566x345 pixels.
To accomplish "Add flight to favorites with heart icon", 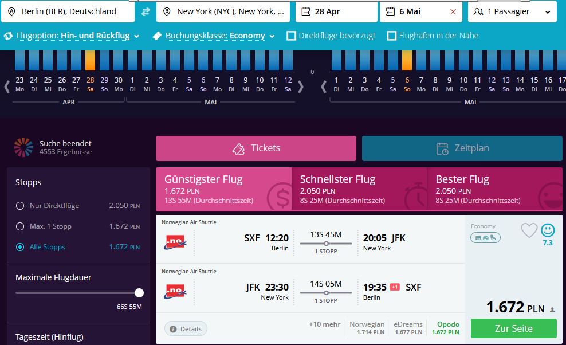I will [x=529, y=230].
